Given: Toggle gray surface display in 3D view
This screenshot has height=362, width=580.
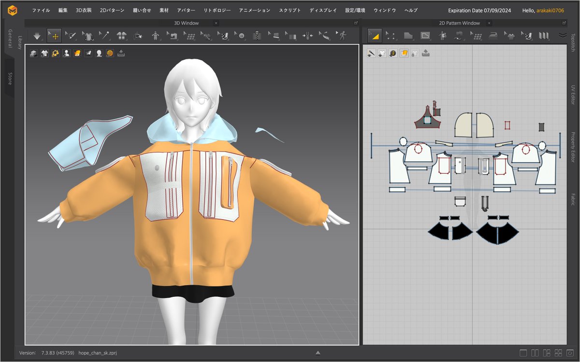Looking at the screenshot, I should tap(88, 53).
